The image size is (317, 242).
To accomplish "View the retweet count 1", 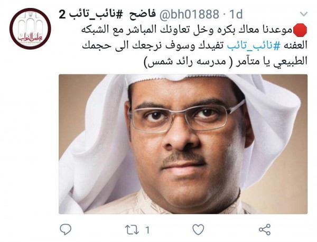I will (147, 230).
